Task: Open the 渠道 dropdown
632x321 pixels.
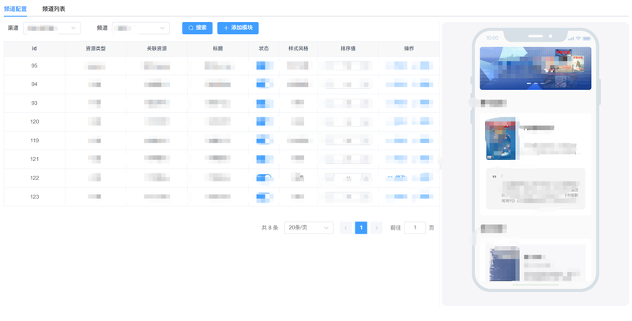Action: [52, 28]
